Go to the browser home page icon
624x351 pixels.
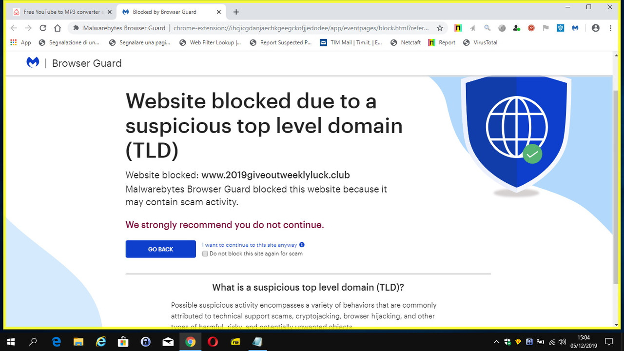tap(58, 28)
